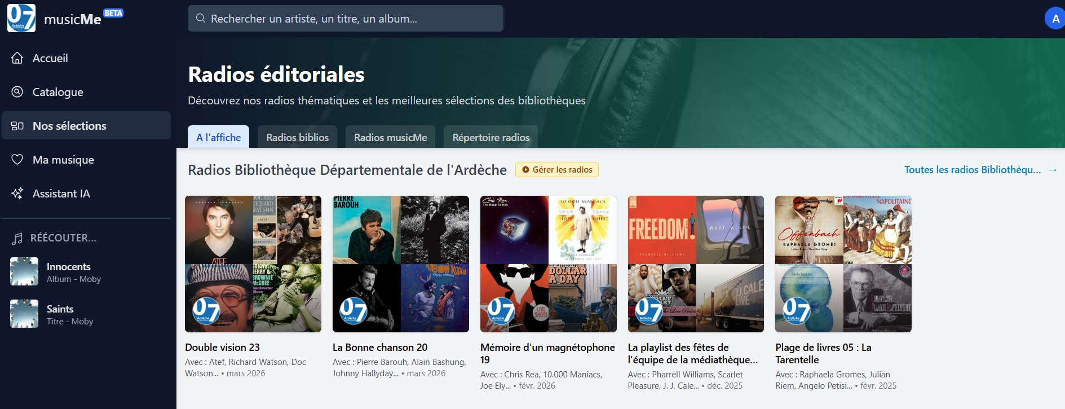
Task: Click the arrow after Toutes les radios Bibliothèque
Action: (x=1053, y=170)
